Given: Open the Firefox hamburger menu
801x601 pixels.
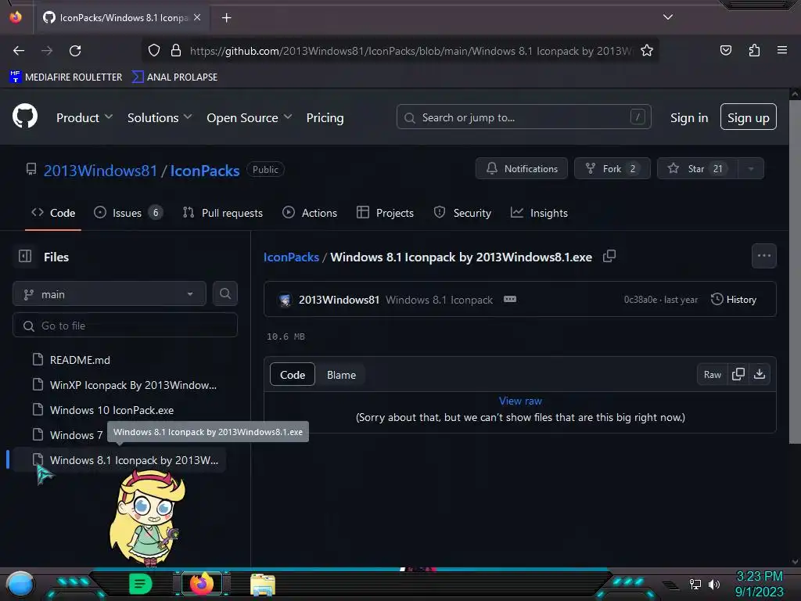Looking at the screenshot, I should tap(781, 50).
